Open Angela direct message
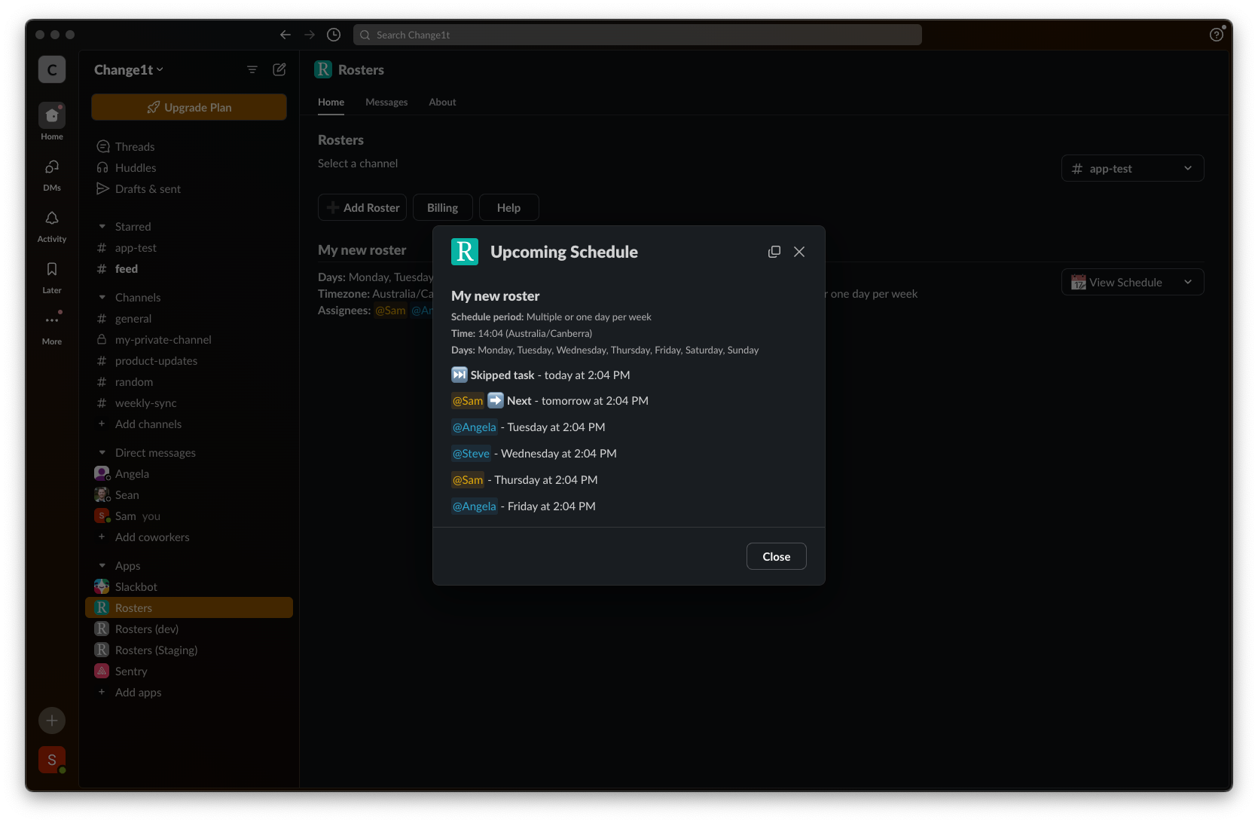The width and height of the screenshot is (1258, 823). click(x=189, y=473)
